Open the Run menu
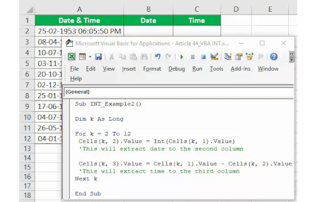This screenshot has height=202, width=316. tap(197, 69)
